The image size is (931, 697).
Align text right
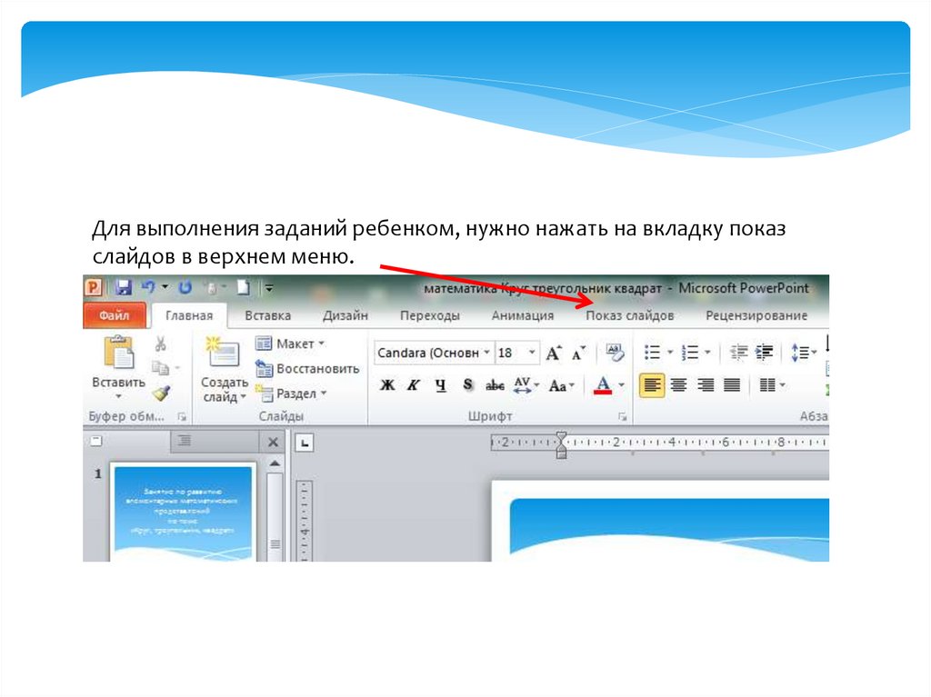coord(706,385)
